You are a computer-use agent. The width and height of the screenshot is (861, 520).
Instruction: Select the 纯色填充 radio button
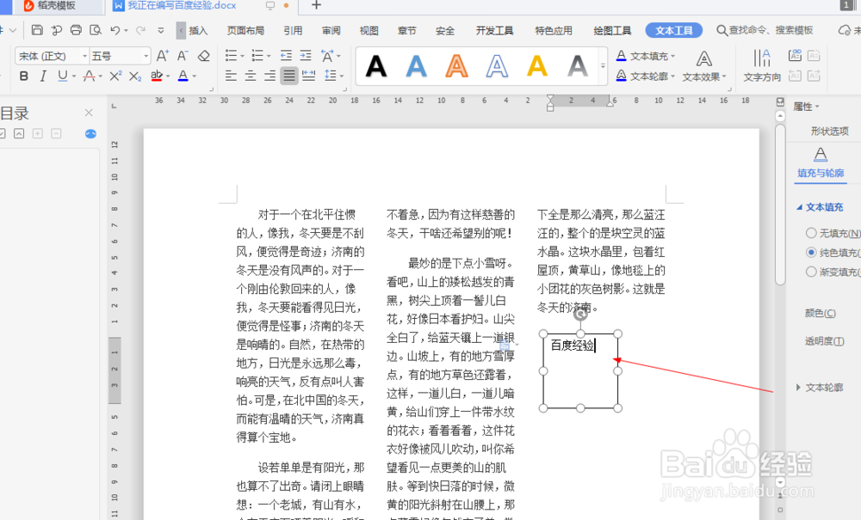click(810, 253)
